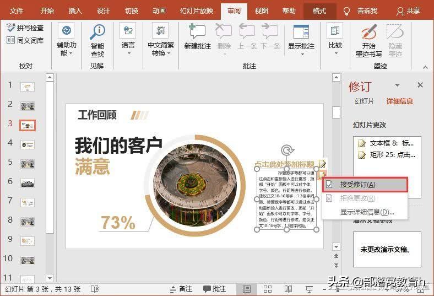Image resolution: width=434 pixels, height=296 pixels.
Task: Switch to the Animations (动画) tab
Action: (x=159, y=11)
